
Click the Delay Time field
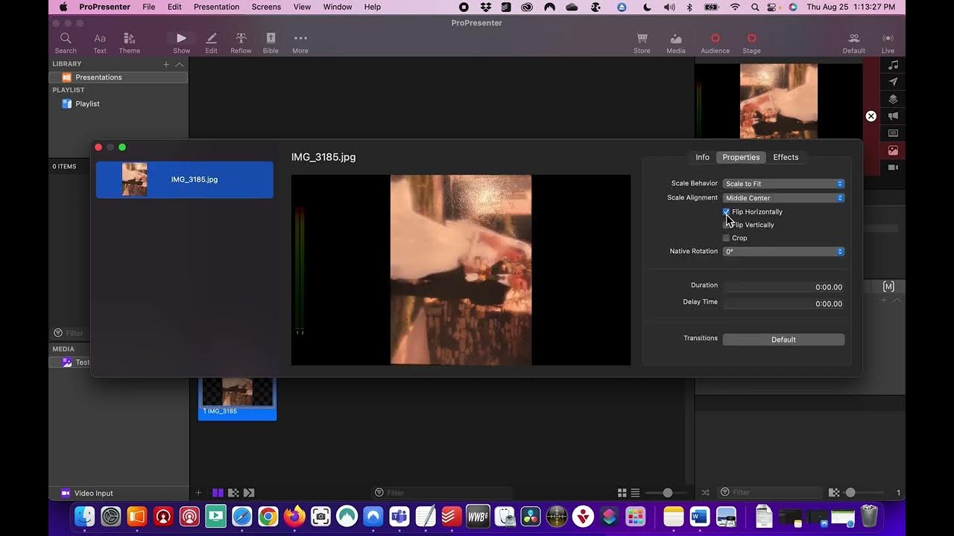783,304
